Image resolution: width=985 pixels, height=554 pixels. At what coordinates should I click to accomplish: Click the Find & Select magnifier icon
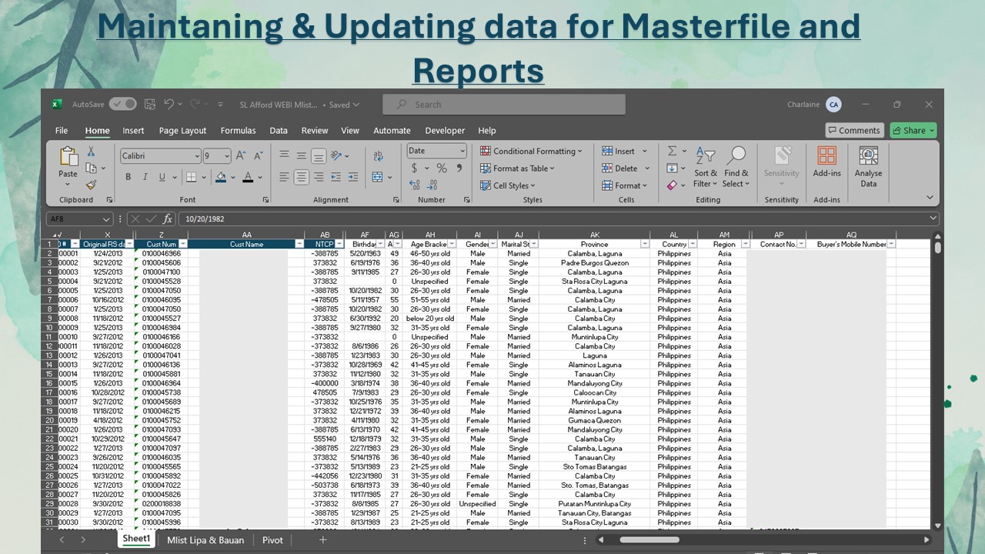[736, 155]
